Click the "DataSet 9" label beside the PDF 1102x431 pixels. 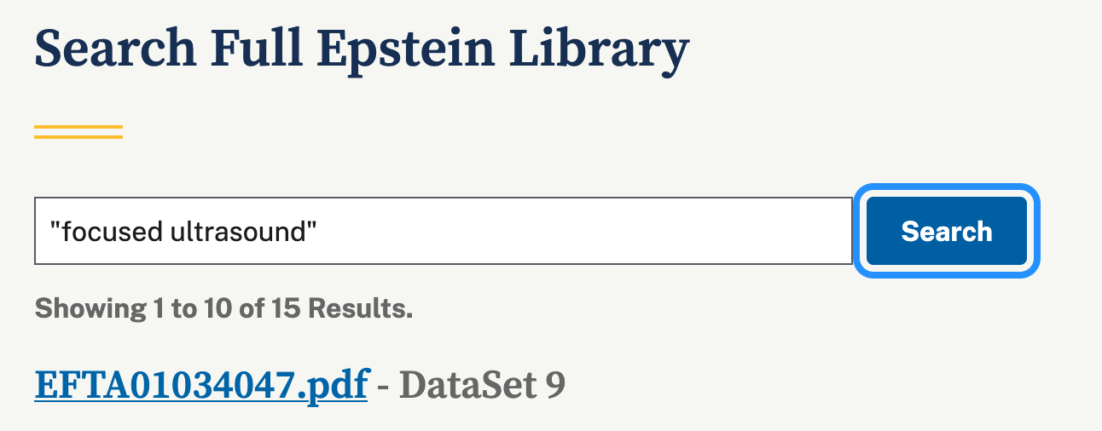[x=482, y=385]
